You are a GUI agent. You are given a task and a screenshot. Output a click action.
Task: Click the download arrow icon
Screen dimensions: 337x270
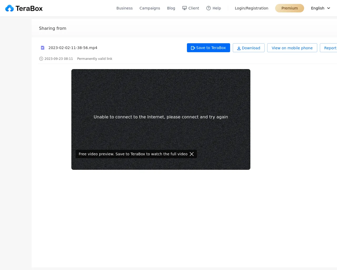(x=239, y=48)
